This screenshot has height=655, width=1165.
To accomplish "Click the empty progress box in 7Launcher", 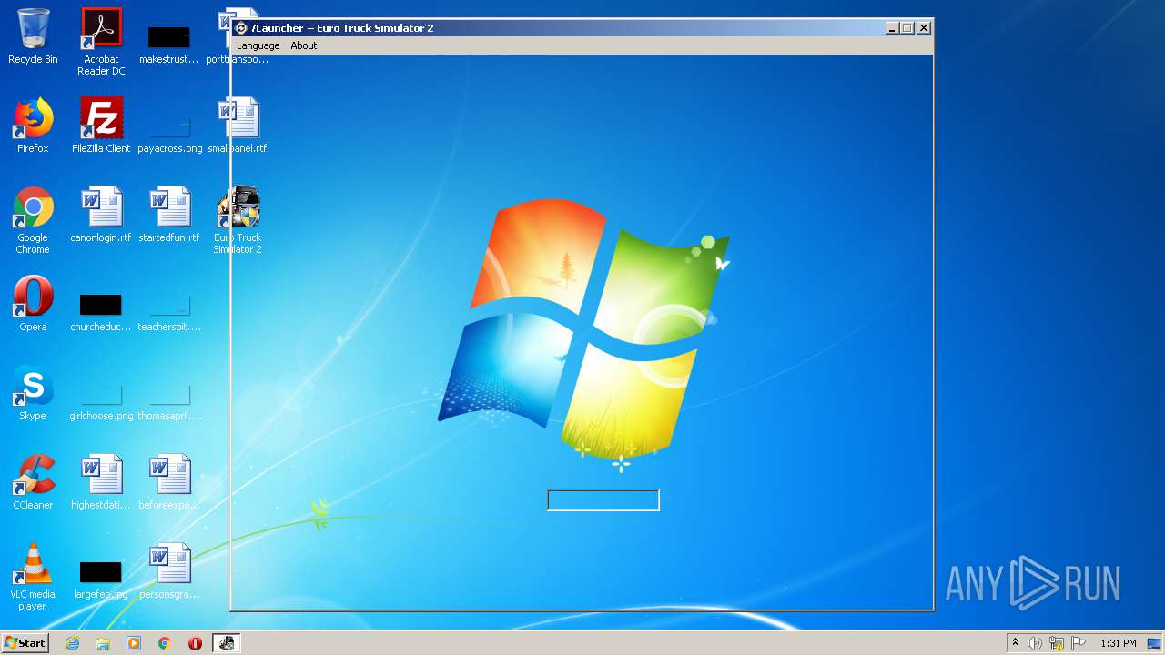I will [x=603, y=500].
